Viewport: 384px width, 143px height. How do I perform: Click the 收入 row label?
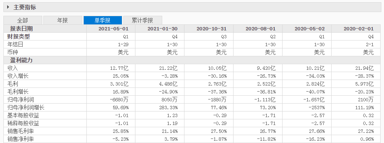[13, 68]
